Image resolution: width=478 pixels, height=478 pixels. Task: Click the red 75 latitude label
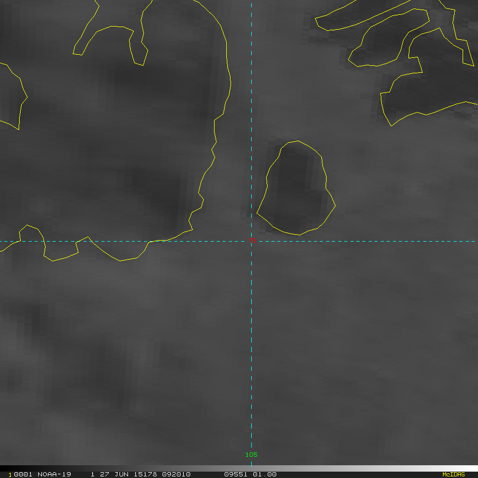[253, 242]
